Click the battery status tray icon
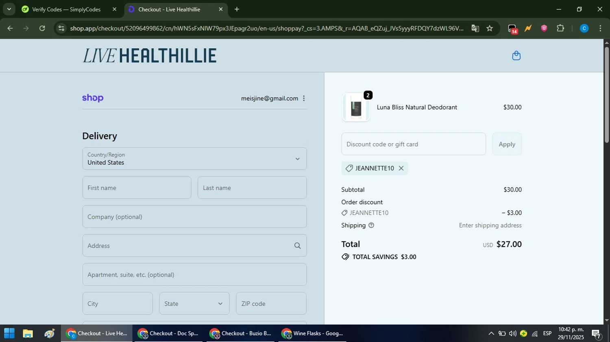The width and height of the screenshot is (610, 342). [x=502, y=333]
